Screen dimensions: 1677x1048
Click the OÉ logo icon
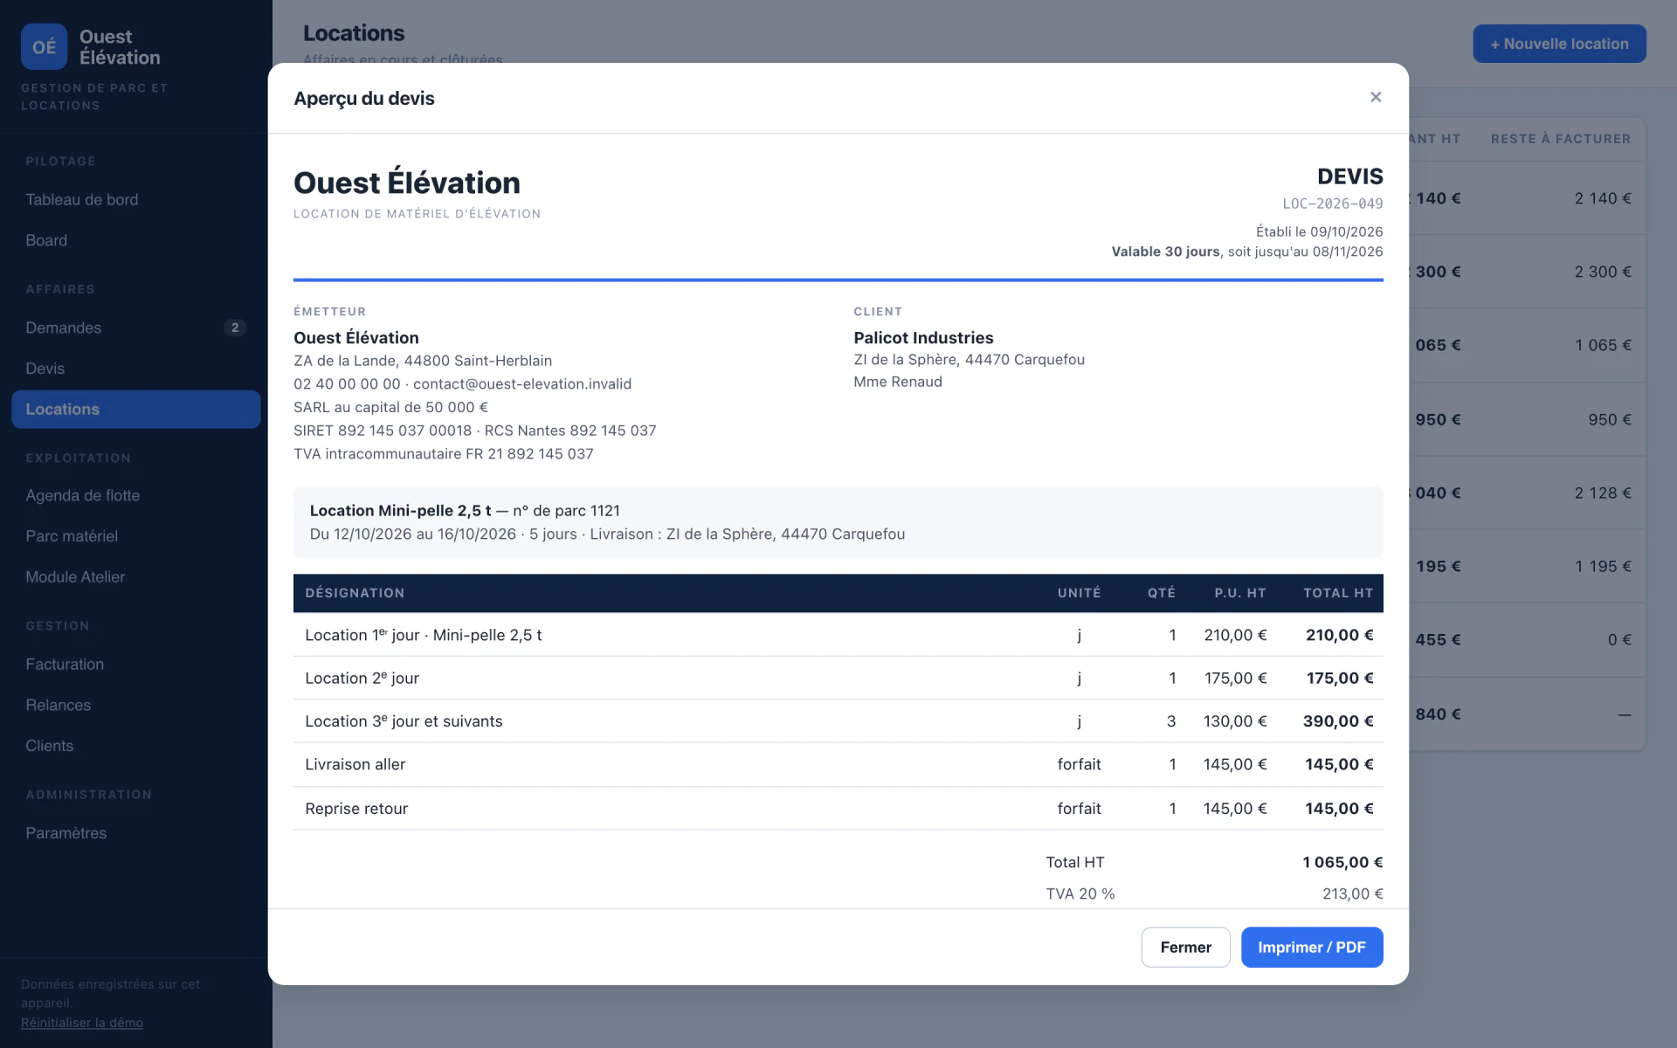pos(44,46)
